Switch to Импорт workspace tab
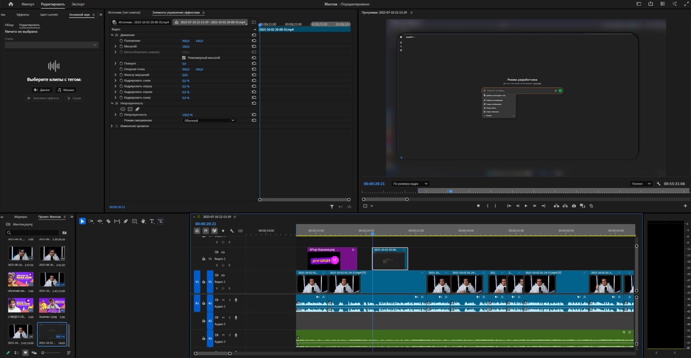Screen dimensions: 691x358 tap(28, 4)
